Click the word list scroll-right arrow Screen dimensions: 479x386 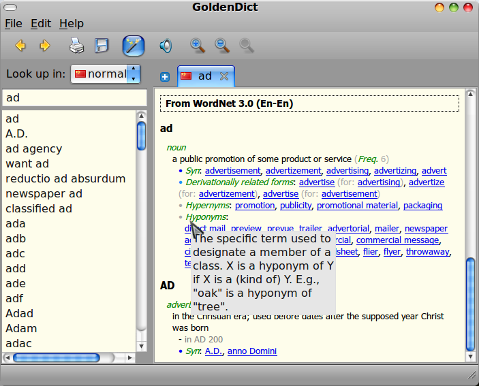(130, 357)
